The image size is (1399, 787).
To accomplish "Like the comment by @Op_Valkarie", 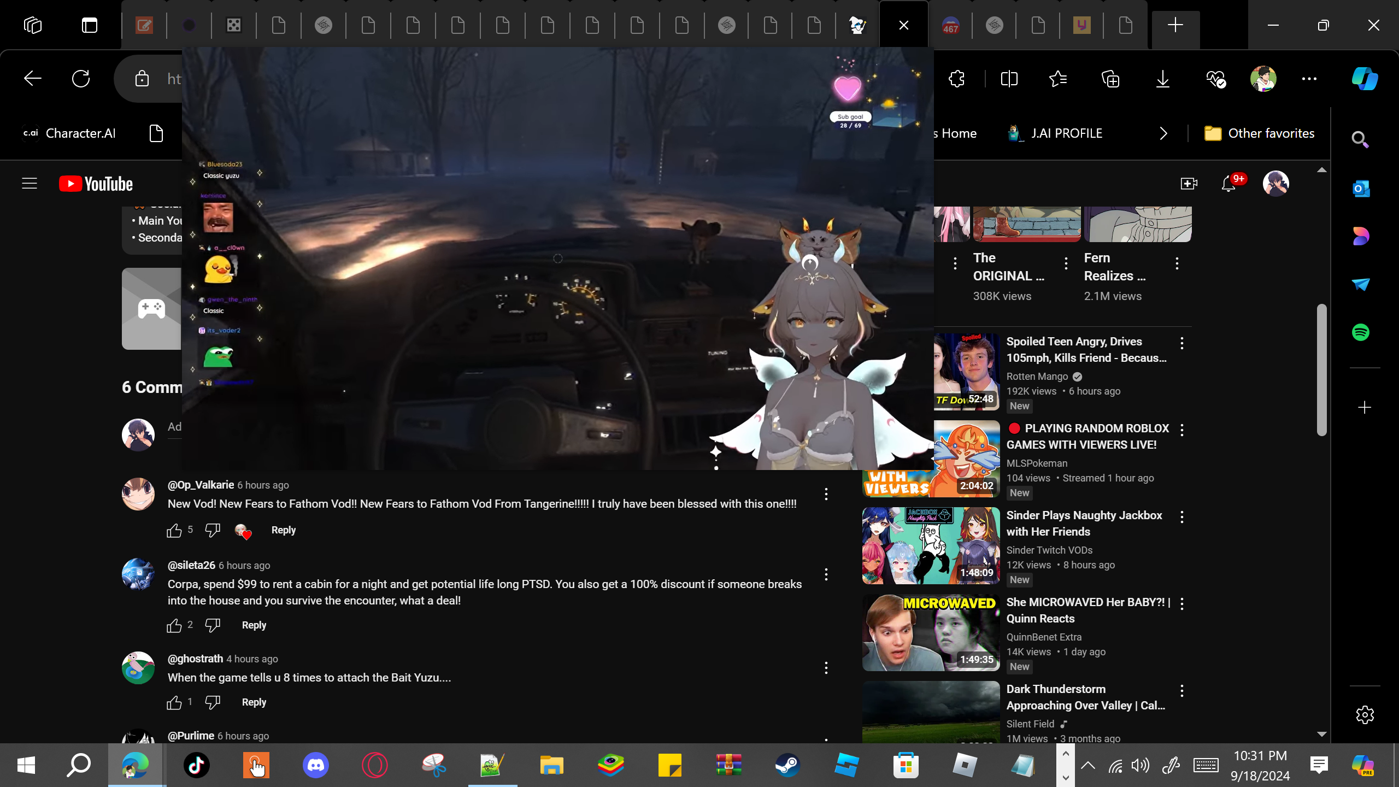I will (174, 530).
